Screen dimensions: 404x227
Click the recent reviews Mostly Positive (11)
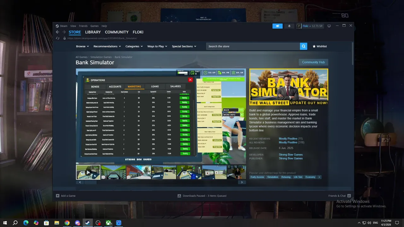[291, 139]
